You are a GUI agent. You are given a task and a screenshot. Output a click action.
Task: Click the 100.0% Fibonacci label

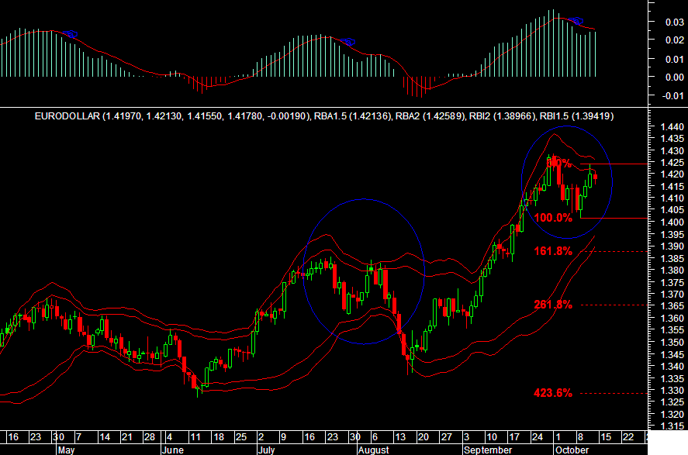[x=552, y=218]
